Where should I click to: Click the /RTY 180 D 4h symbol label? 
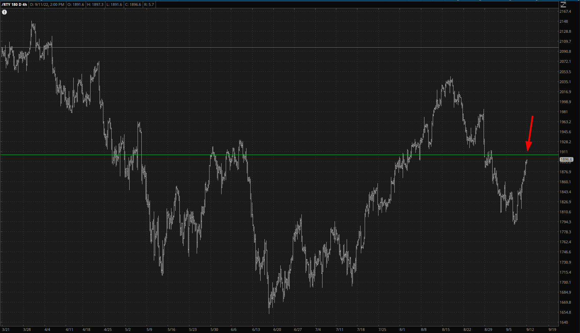coord(14,4)
